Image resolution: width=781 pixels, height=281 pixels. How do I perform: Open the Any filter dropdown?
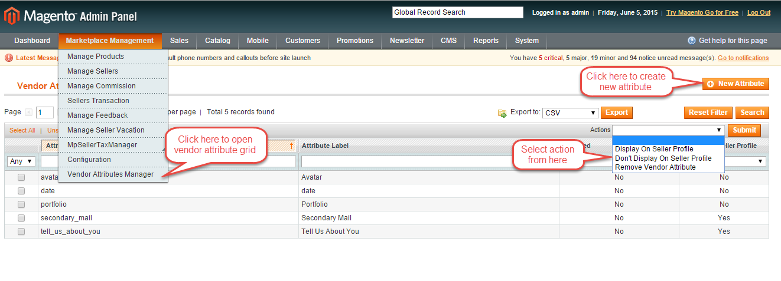[x=21, y=161]
